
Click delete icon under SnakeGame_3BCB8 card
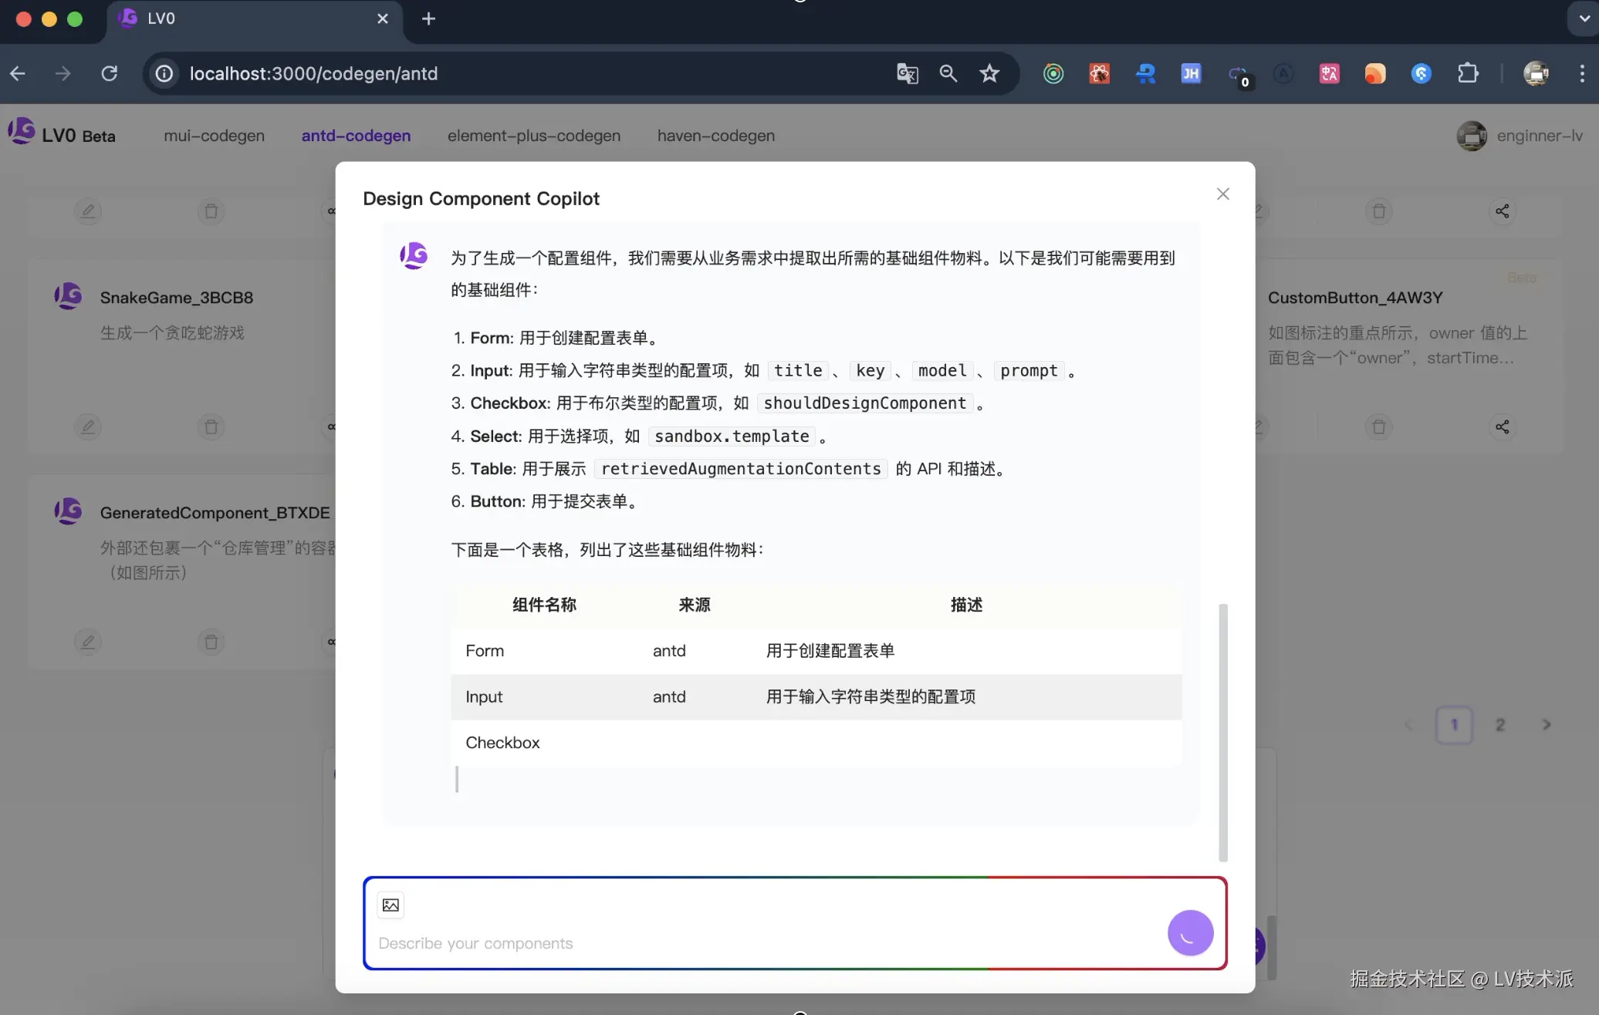(x=211, y=427)
